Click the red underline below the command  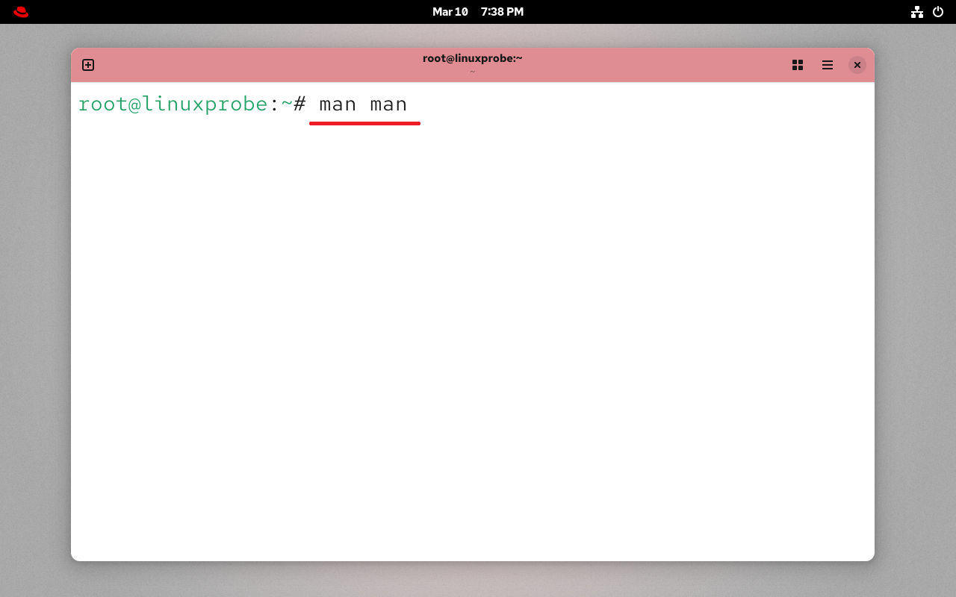coord(364,123)
